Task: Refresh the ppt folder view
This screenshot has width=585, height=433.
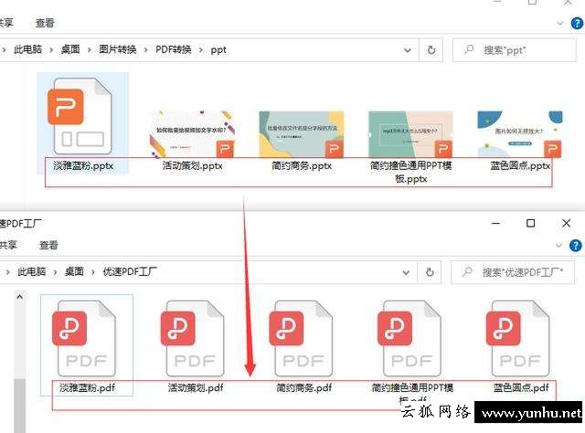Action: point(431,49)
